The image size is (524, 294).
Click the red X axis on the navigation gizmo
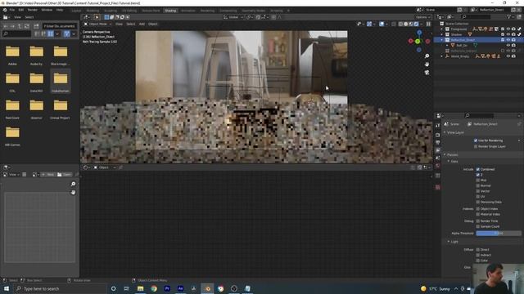(x=411, y=41)
